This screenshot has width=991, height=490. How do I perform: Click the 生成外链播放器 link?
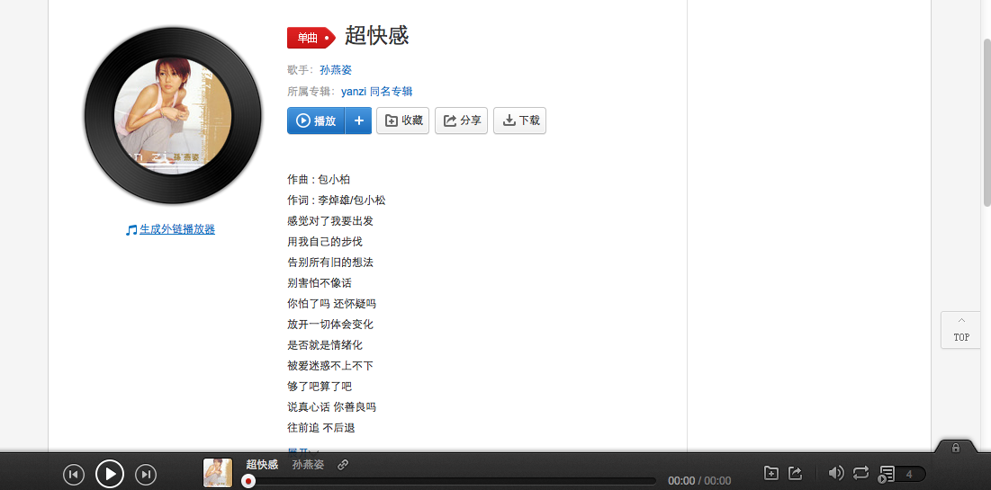[x=177, y=229]
